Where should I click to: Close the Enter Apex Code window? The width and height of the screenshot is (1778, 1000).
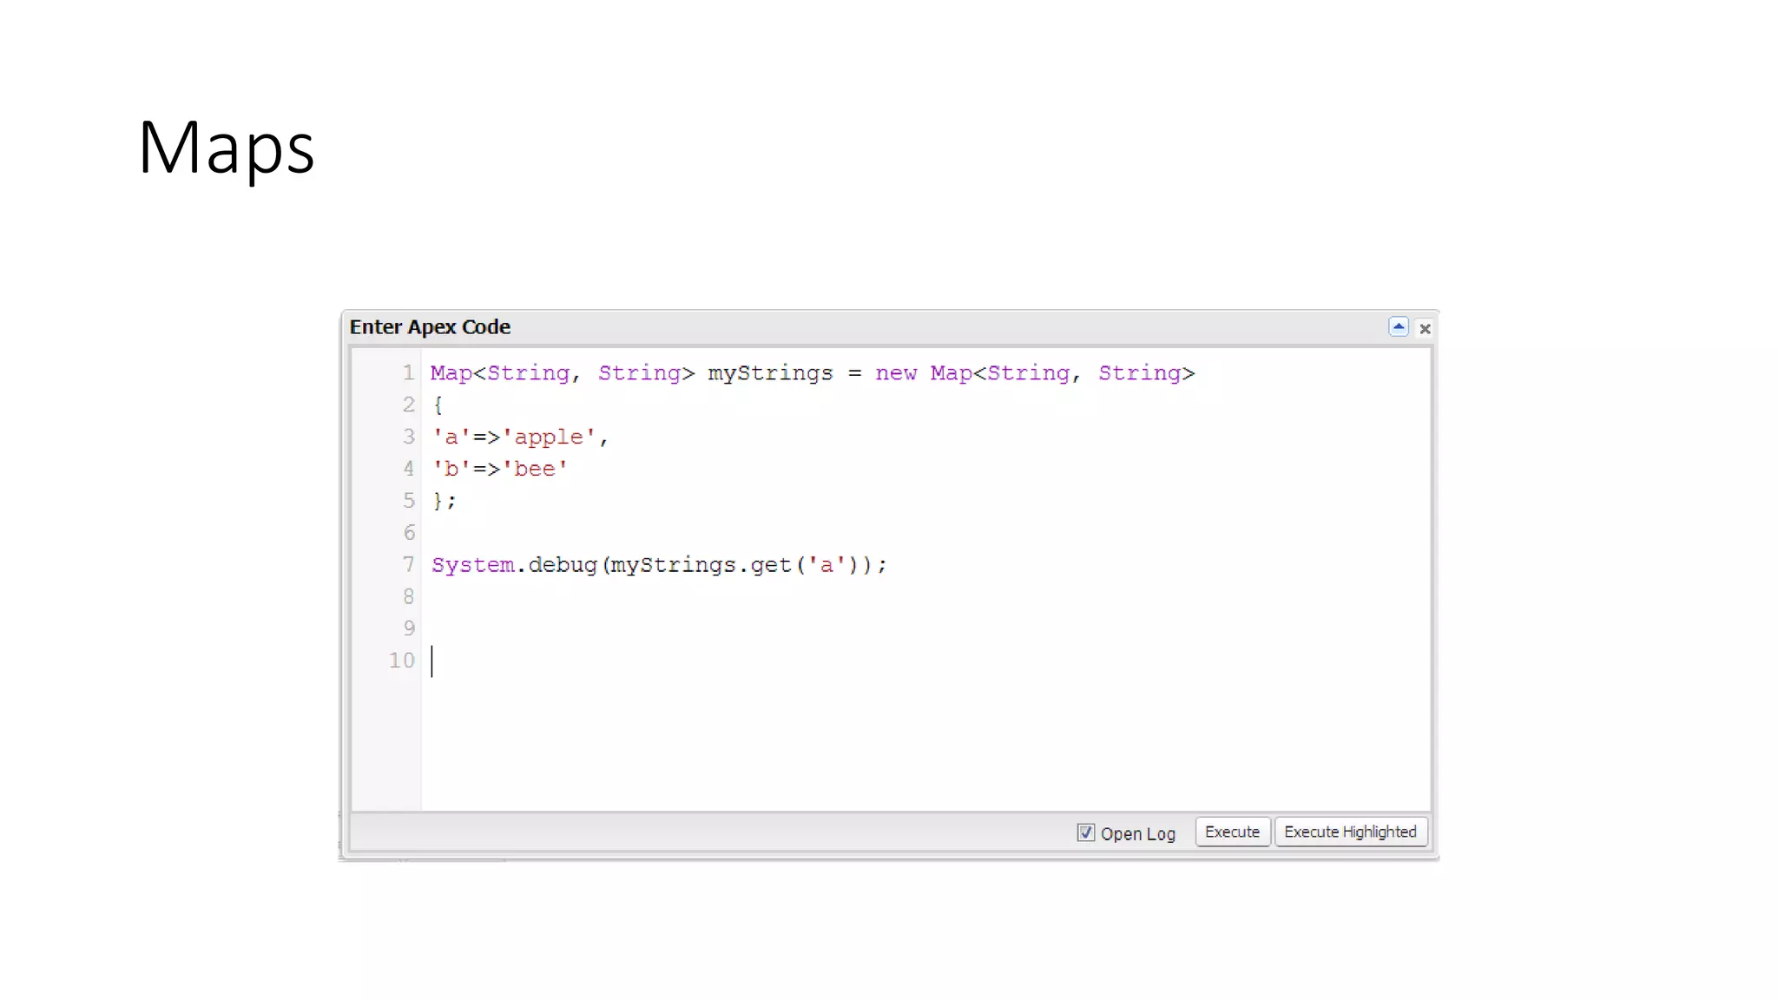1425,329
